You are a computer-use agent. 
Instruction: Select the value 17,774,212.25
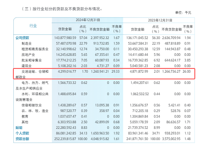(x=66, y=60)
